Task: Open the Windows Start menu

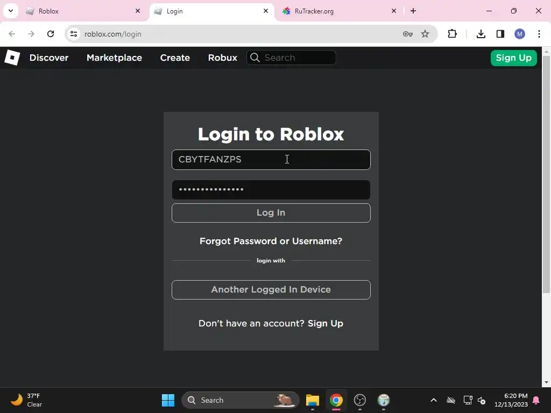Action: coord(168,400)
